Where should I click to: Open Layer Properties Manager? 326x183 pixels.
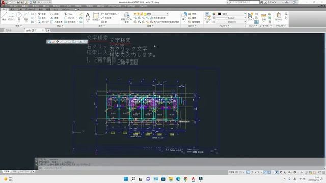127,17
